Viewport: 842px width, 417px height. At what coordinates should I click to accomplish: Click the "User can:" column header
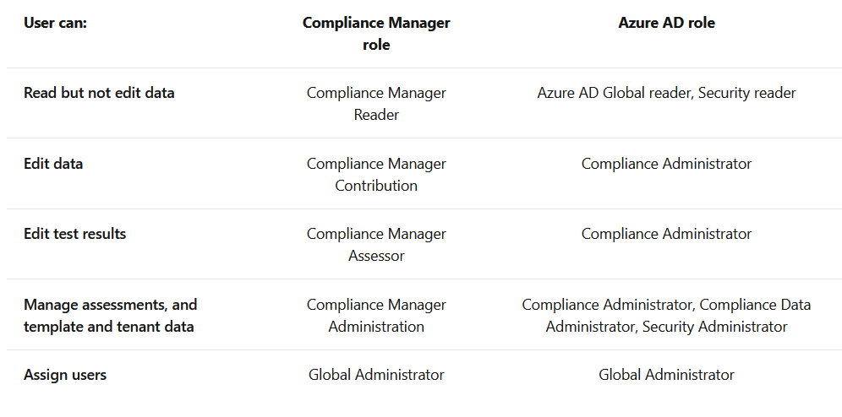(55, 23)
